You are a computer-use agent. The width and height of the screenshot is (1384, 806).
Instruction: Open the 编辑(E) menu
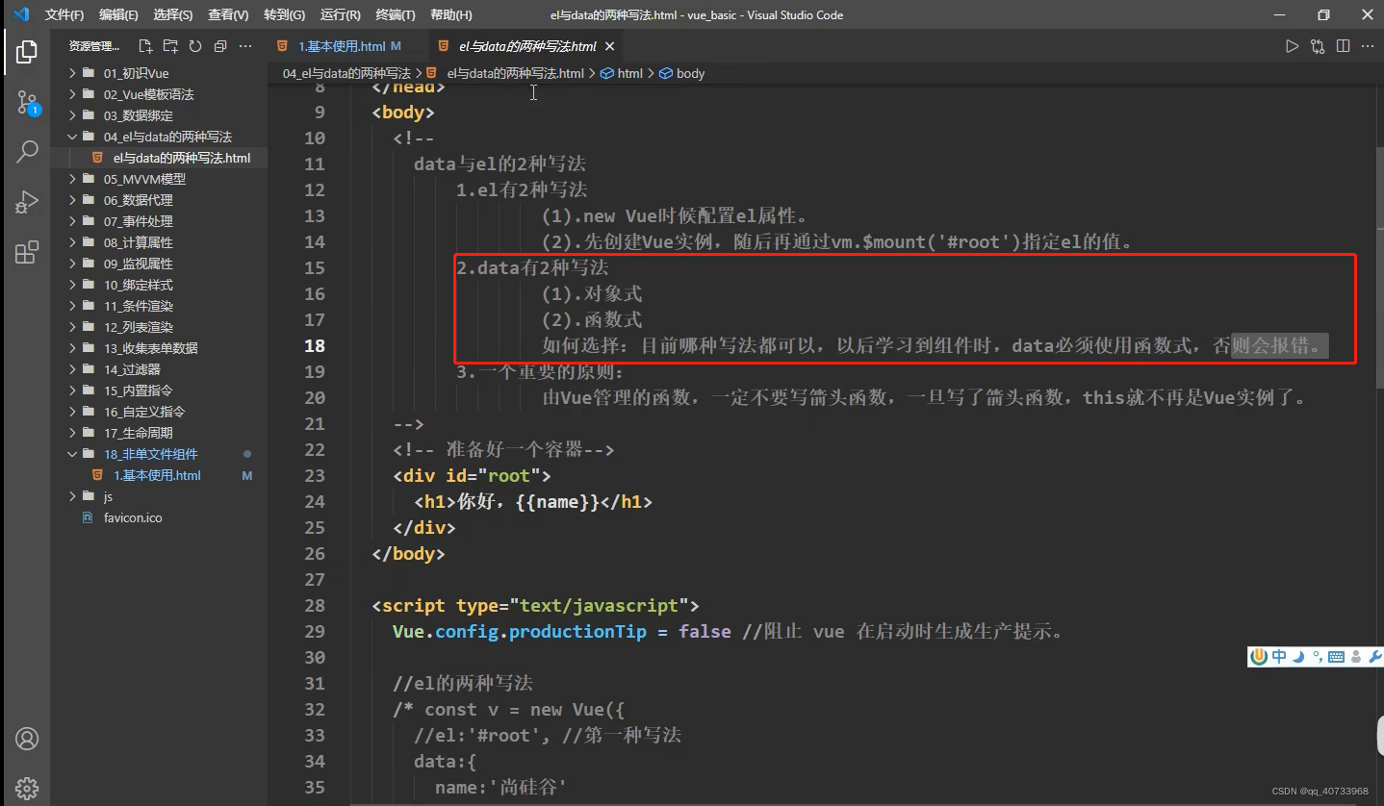pos(118,15)
